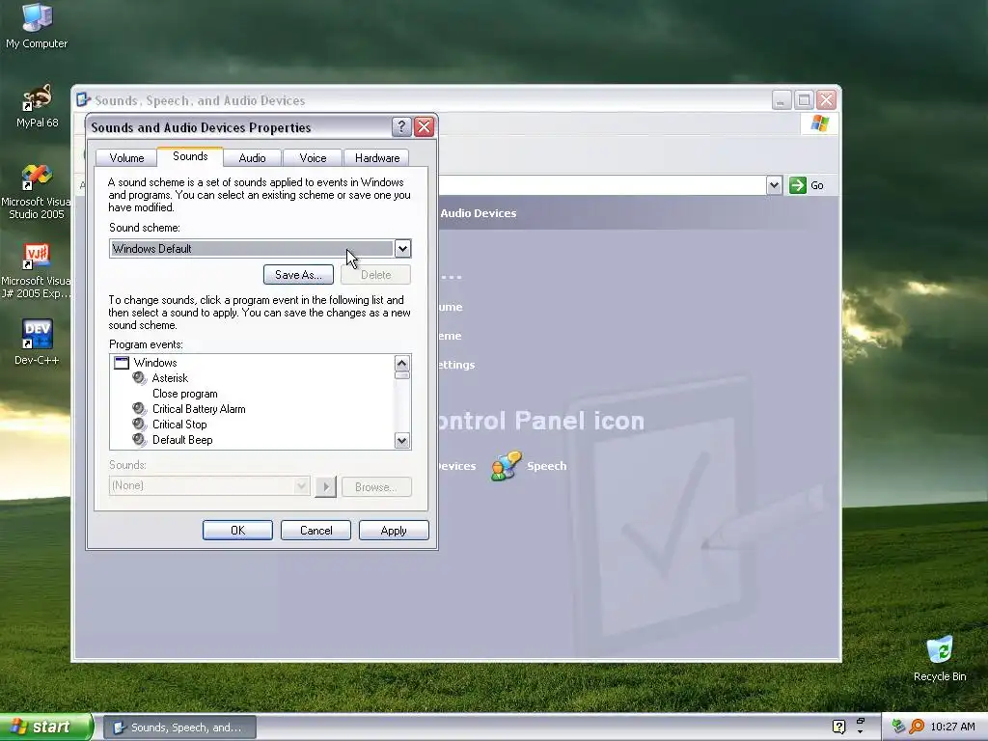
Task: Click the magnifier icon in system tray
Action: pyautogui.click(x=917, y=727)
